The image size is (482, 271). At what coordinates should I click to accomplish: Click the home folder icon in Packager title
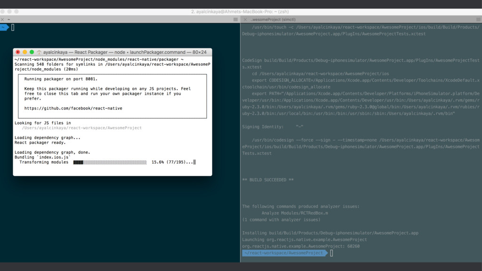click(x=39, y=52)
